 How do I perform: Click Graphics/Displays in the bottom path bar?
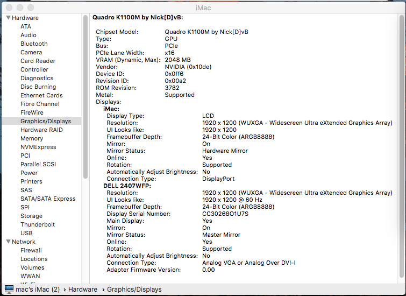pyautogui.click(x=134, y=289)
